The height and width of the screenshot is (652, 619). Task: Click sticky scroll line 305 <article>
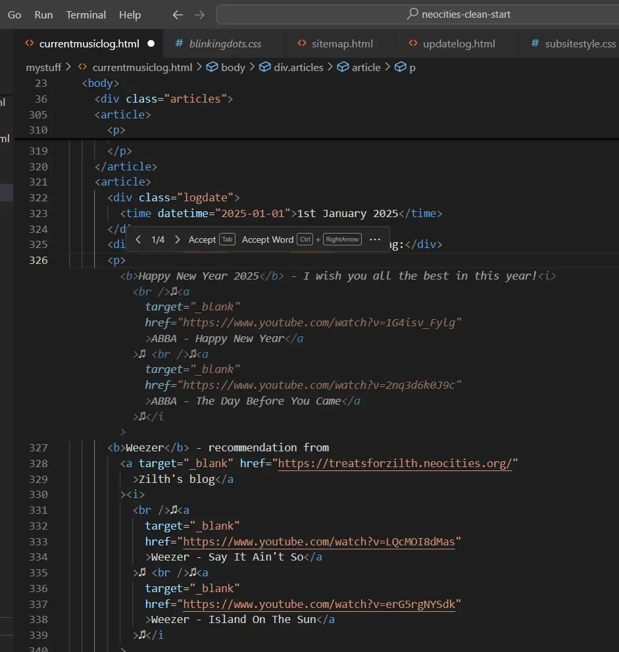(122, 114)
